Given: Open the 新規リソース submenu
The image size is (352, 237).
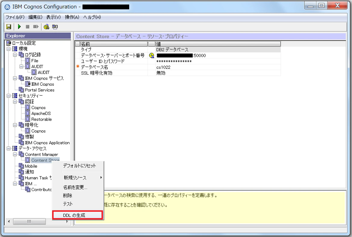Looking at the screenshot, I should pos(78,177).
